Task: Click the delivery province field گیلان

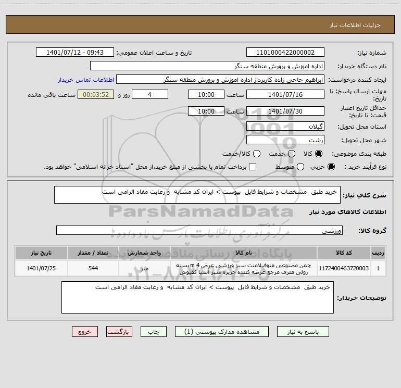Action: click(x=285, y=127)
